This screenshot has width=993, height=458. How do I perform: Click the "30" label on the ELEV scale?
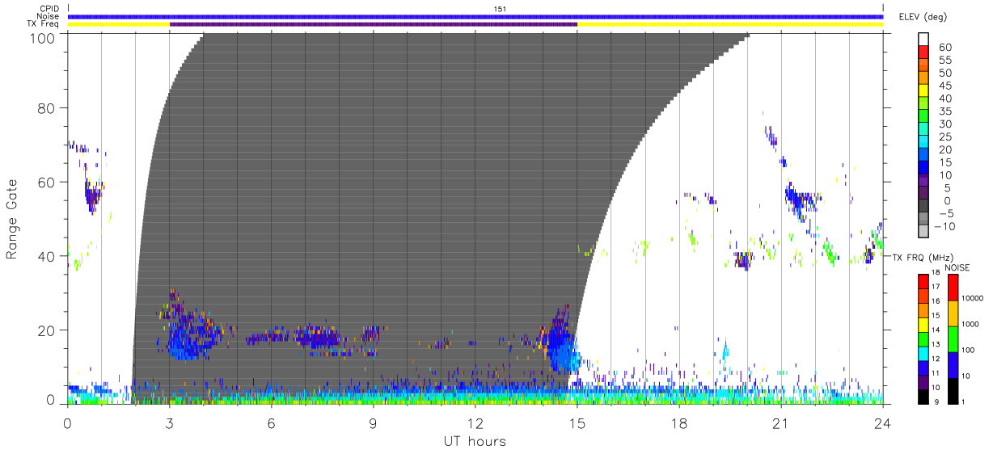point(944,124)
